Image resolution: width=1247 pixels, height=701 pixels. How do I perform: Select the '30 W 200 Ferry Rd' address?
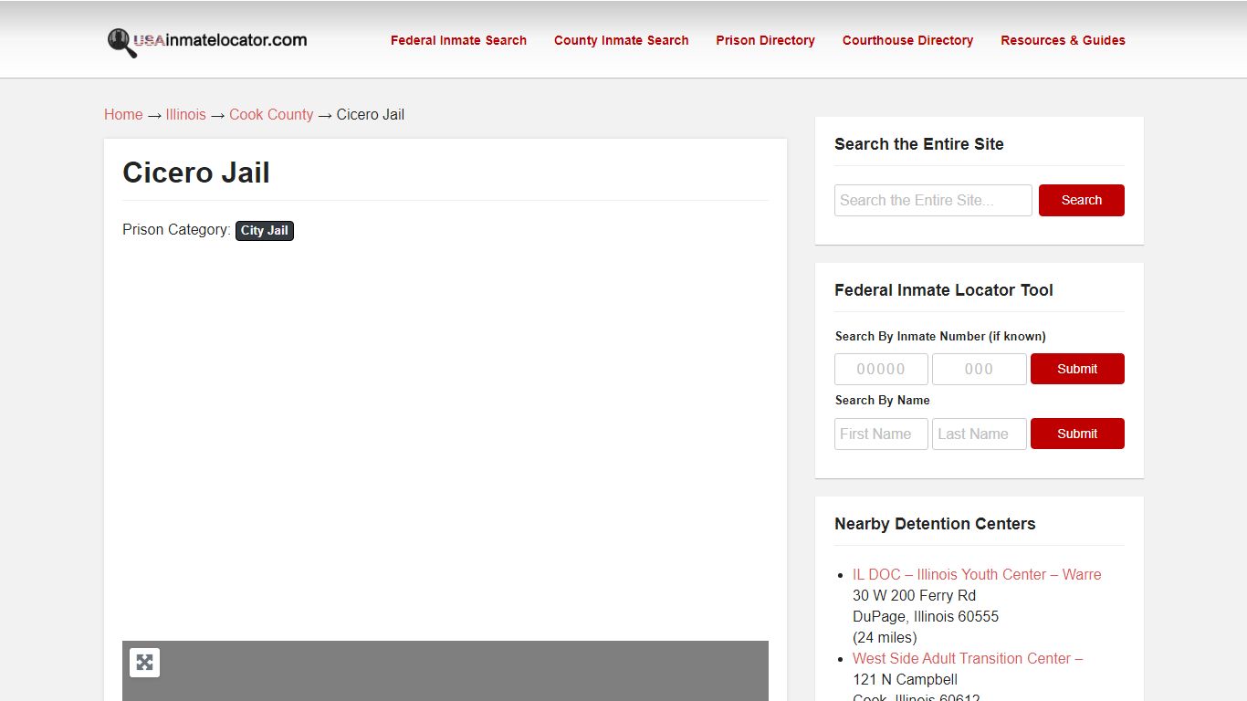(914, 595)
